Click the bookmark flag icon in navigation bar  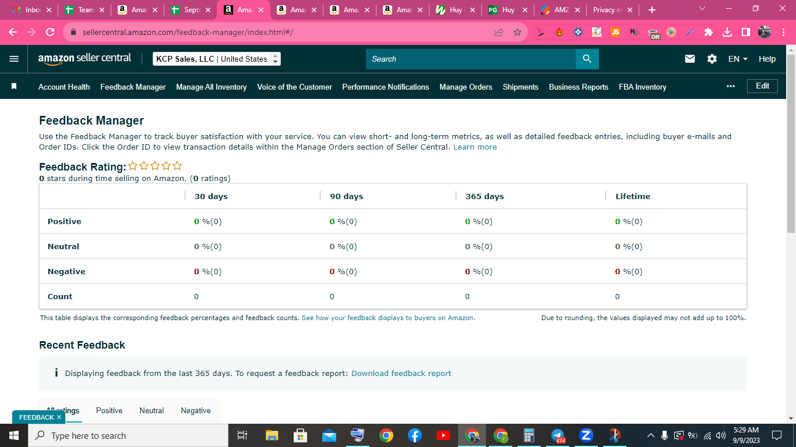point(14,86)
